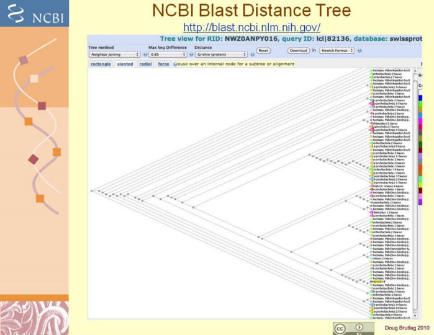
Task: Click collapsed firmicutes 12 leaves triangle
Action: coord(372,212)
